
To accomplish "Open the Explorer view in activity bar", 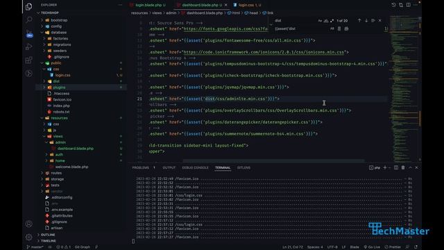I will [x=28, y=6].
